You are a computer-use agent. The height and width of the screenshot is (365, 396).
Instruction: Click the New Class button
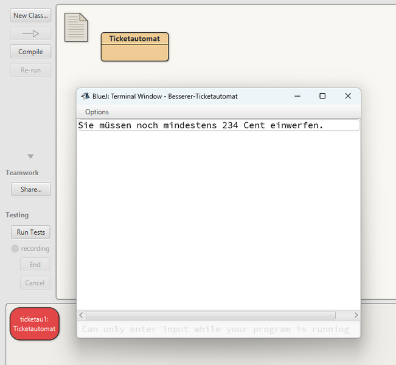[30, 15]
